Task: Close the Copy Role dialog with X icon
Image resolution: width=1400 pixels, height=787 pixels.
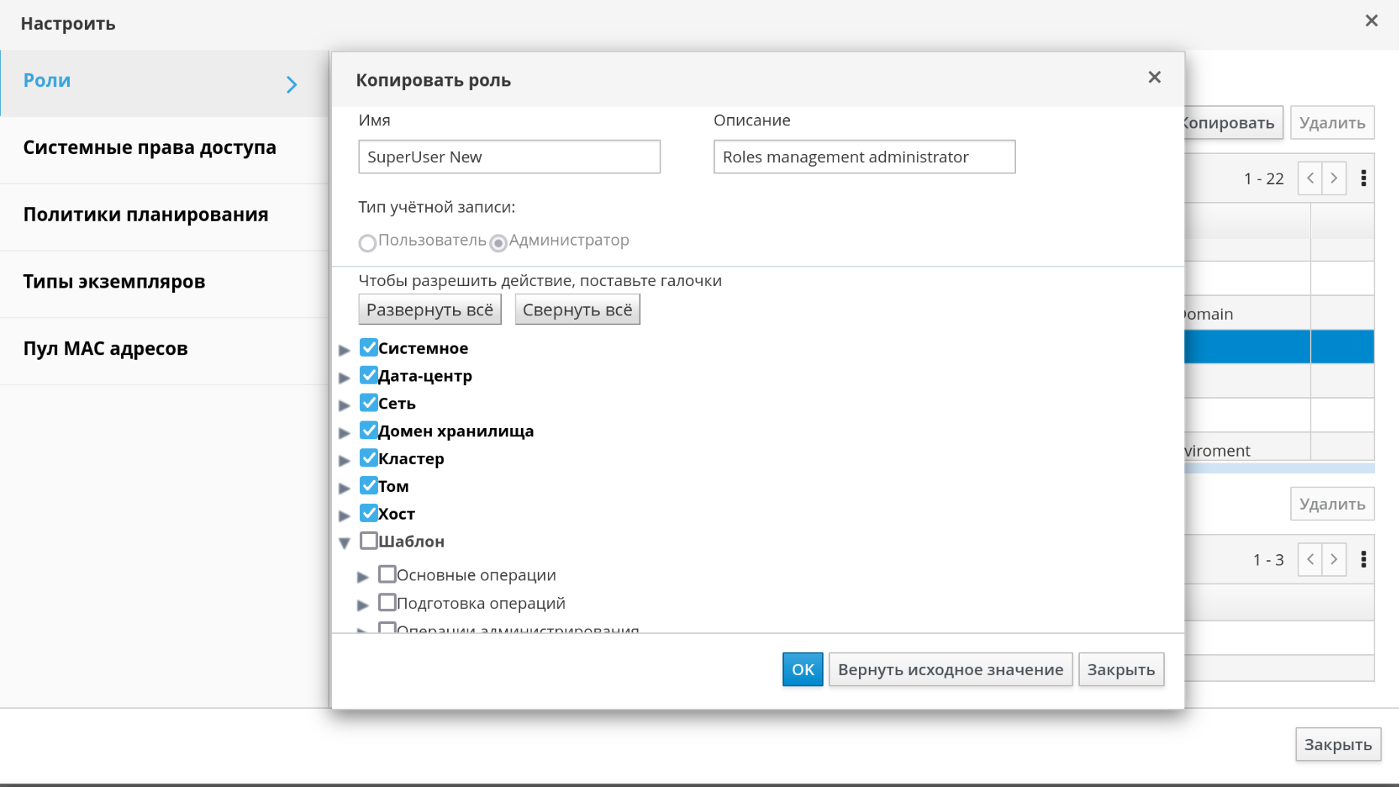Action: click(x=1154, y=77)
